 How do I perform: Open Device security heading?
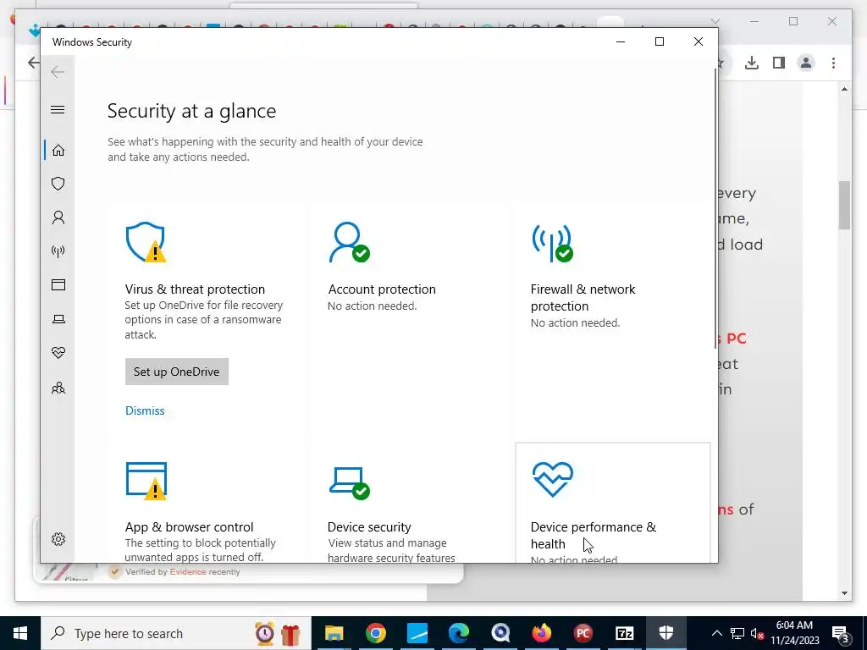369,526
